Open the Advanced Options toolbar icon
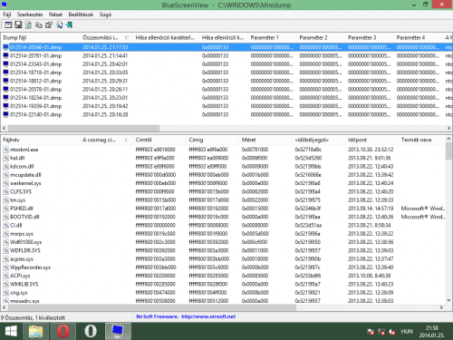The image size is (453, 340). tap(8, 25)
